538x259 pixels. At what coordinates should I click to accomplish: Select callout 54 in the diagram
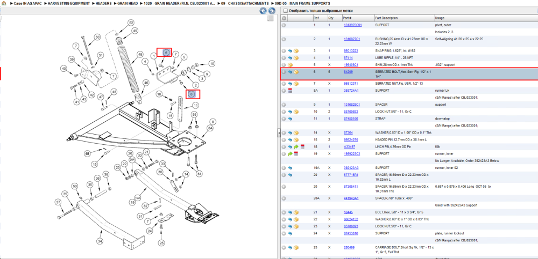(200, 174)
